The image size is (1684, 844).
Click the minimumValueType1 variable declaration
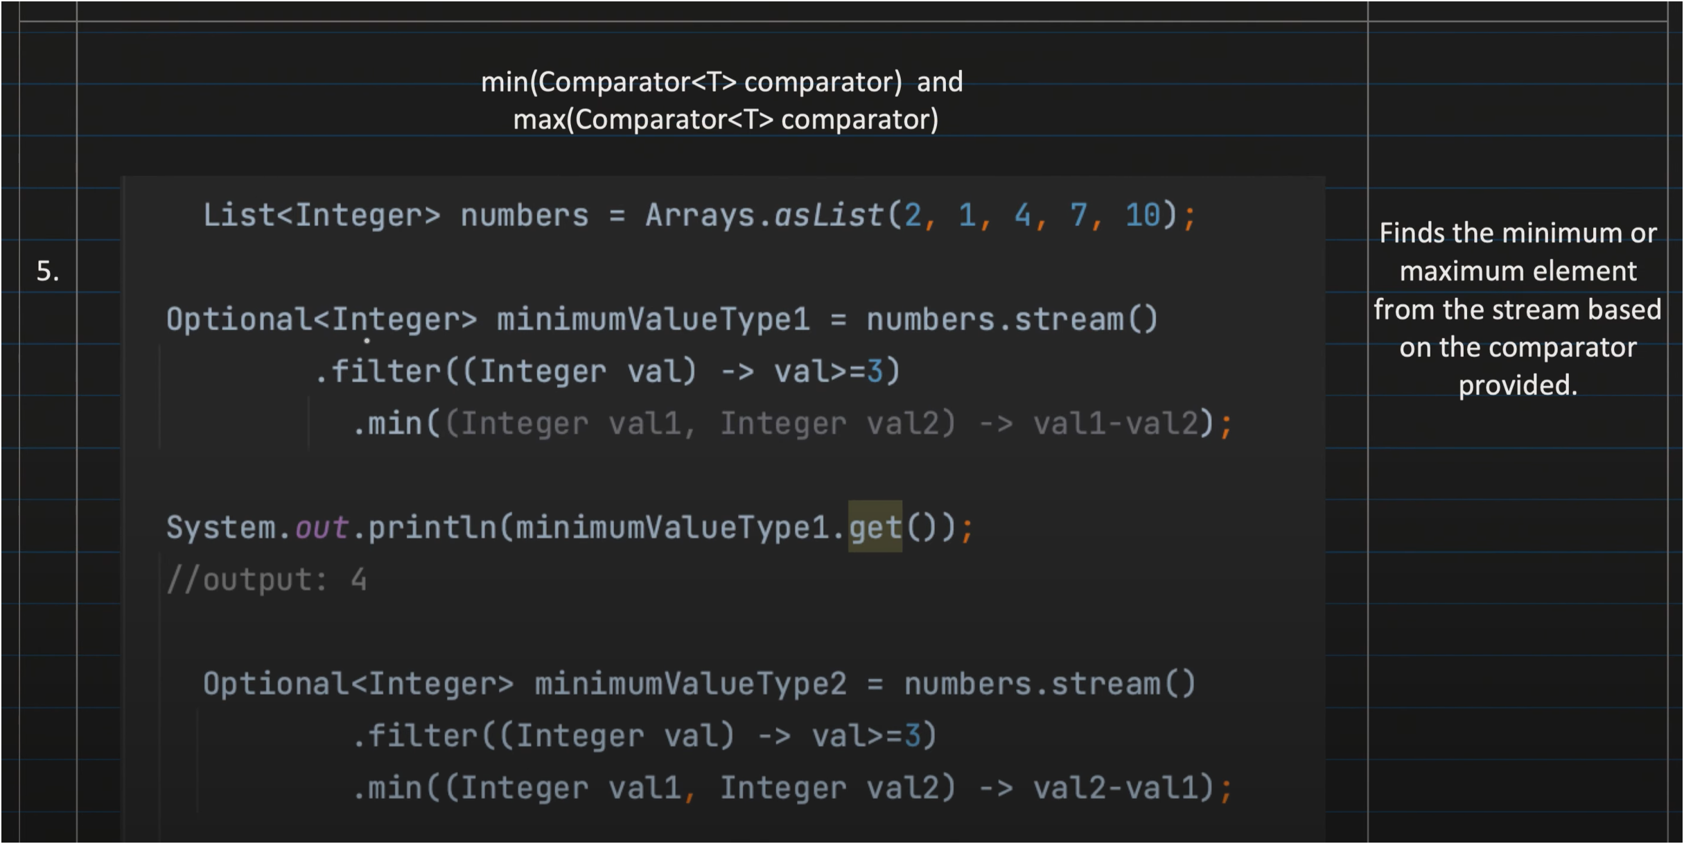(x=653, y=319)
